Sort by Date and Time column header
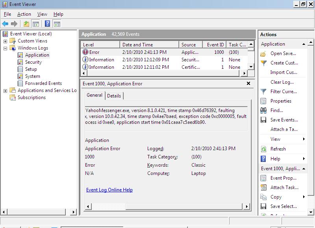Image resolution: width=315 pixels, height=228 pixels. (149, 44)
